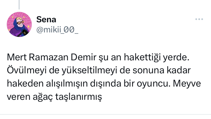Click the vertical thread connector line above avatar
Viewport: 211px width, 119px height.
click(x=19, y=4)
